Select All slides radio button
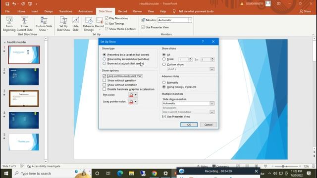317x178 pixels. click(x=164, y=55)
